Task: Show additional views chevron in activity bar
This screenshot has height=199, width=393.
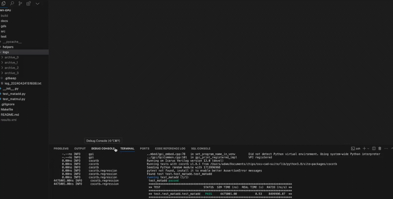Action: [x=37, y=3]
